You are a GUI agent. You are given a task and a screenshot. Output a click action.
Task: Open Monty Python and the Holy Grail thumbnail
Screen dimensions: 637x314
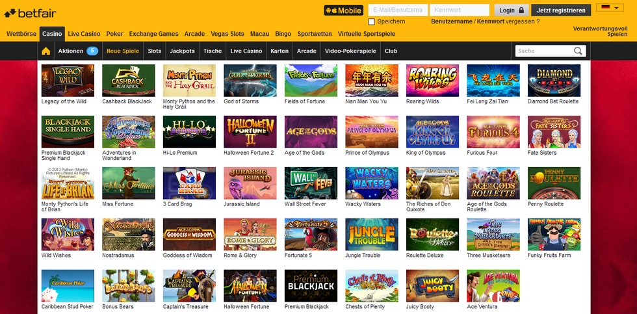coord(189,81)
